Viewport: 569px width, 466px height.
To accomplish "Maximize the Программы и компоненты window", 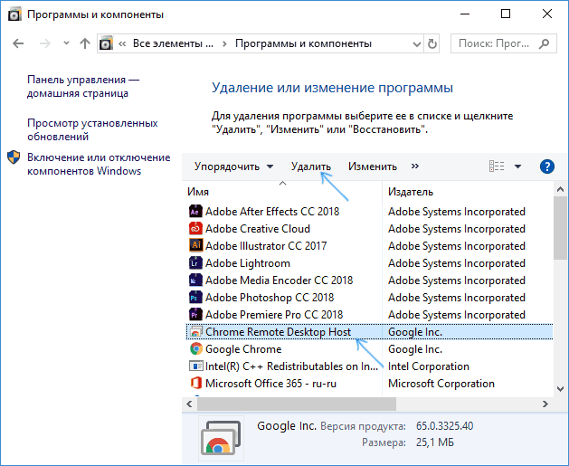I will (506, 14).
